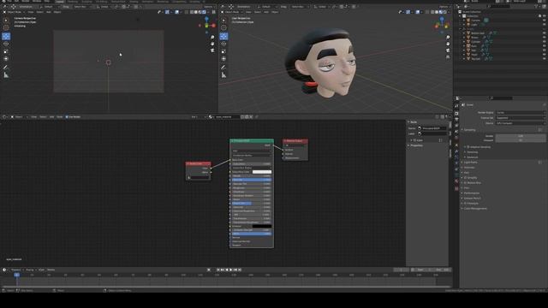Enable the Simplify checkbox
Image resolution: width=548 pixels, height=308 pixels.
click(465, 178)
